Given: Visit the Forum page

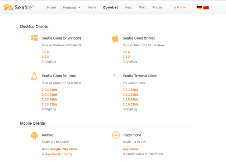Looking at the screenshot, I should [157, 7].
